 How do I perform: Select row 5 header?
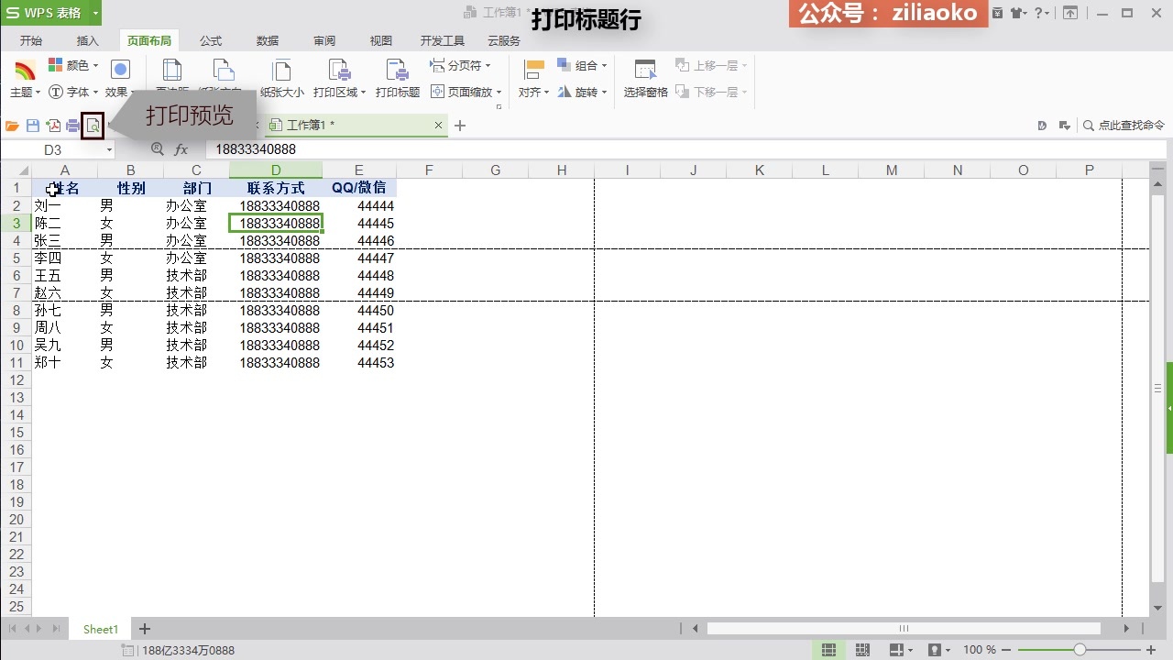(x=16, y=258)
